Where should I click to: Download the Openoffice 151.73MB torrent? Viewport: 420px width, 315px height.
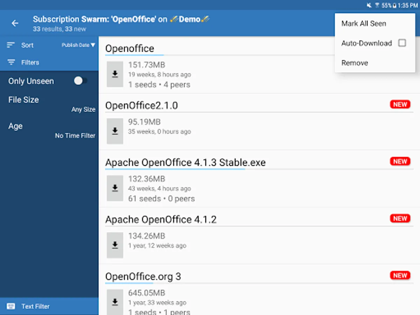coord(115,74)
